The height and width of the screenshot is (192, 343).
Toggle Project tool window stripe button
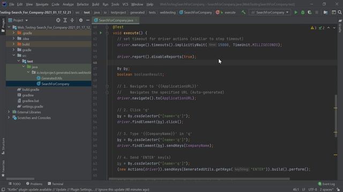coord(3,25)
